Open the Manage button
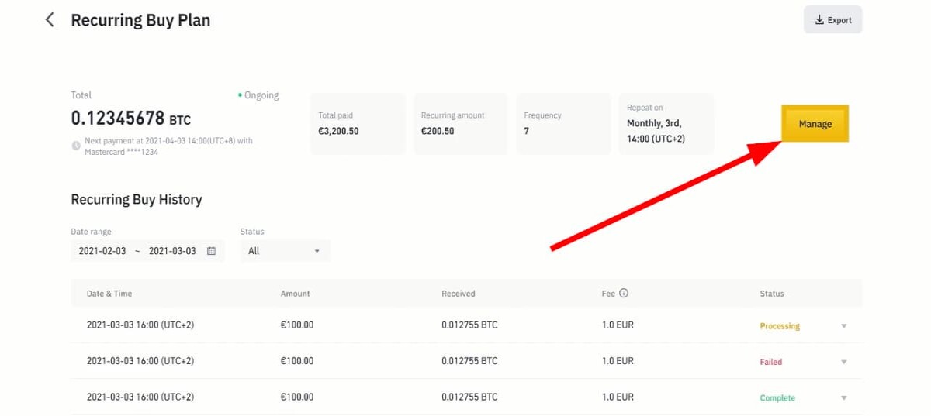Viewport: 931px width, 416px height. tap(815, 124)
